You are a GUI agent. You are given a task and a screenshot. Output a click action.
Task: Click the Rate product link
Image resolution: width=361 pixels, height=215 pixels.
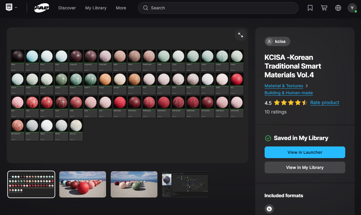(x=325, y=102)
